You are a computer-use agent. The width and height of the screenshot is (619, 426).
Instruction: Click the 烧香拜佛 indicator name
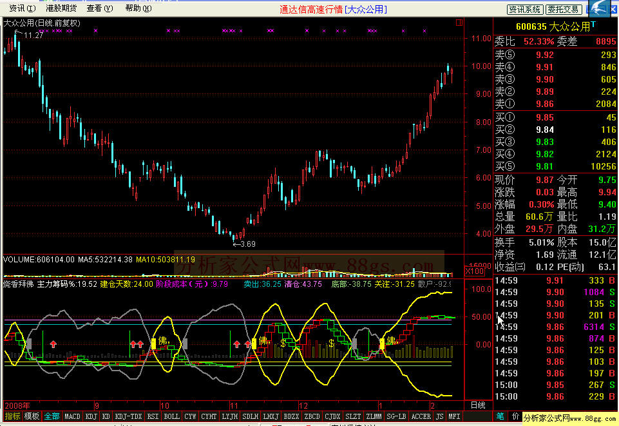point(18,284)
